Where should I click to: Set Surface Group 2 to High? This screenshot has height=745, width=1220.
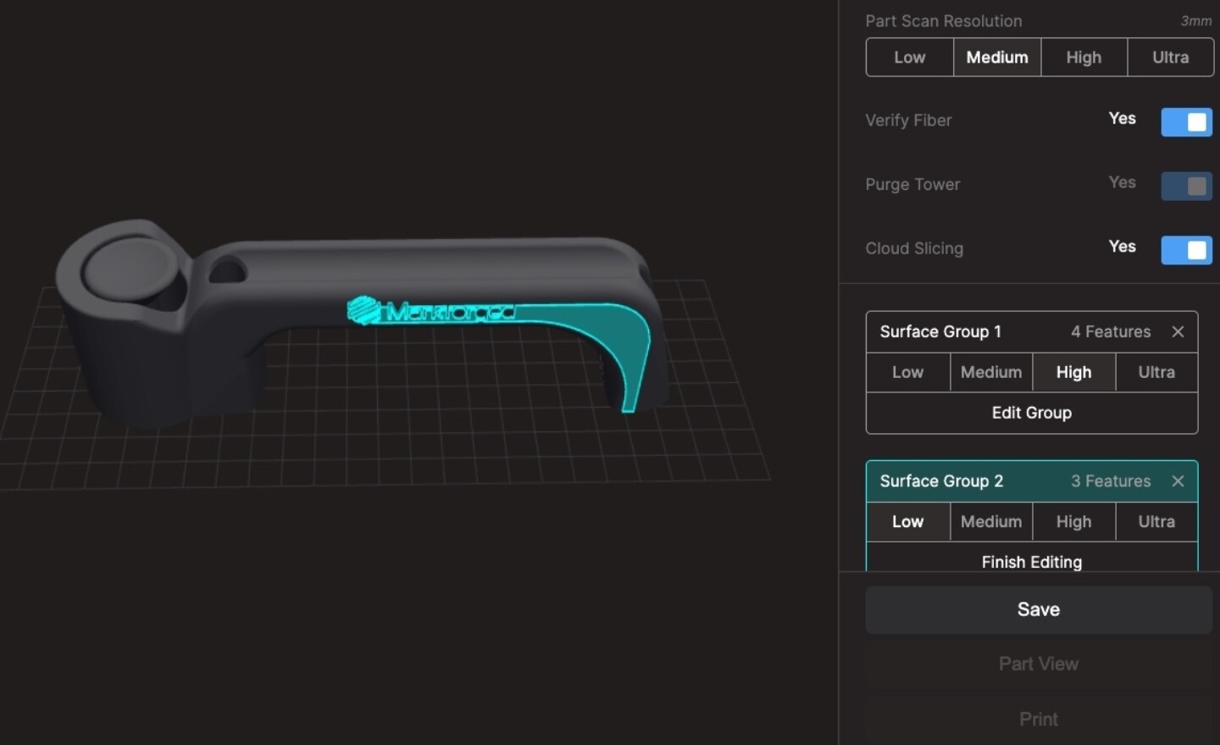point(1073,521)
